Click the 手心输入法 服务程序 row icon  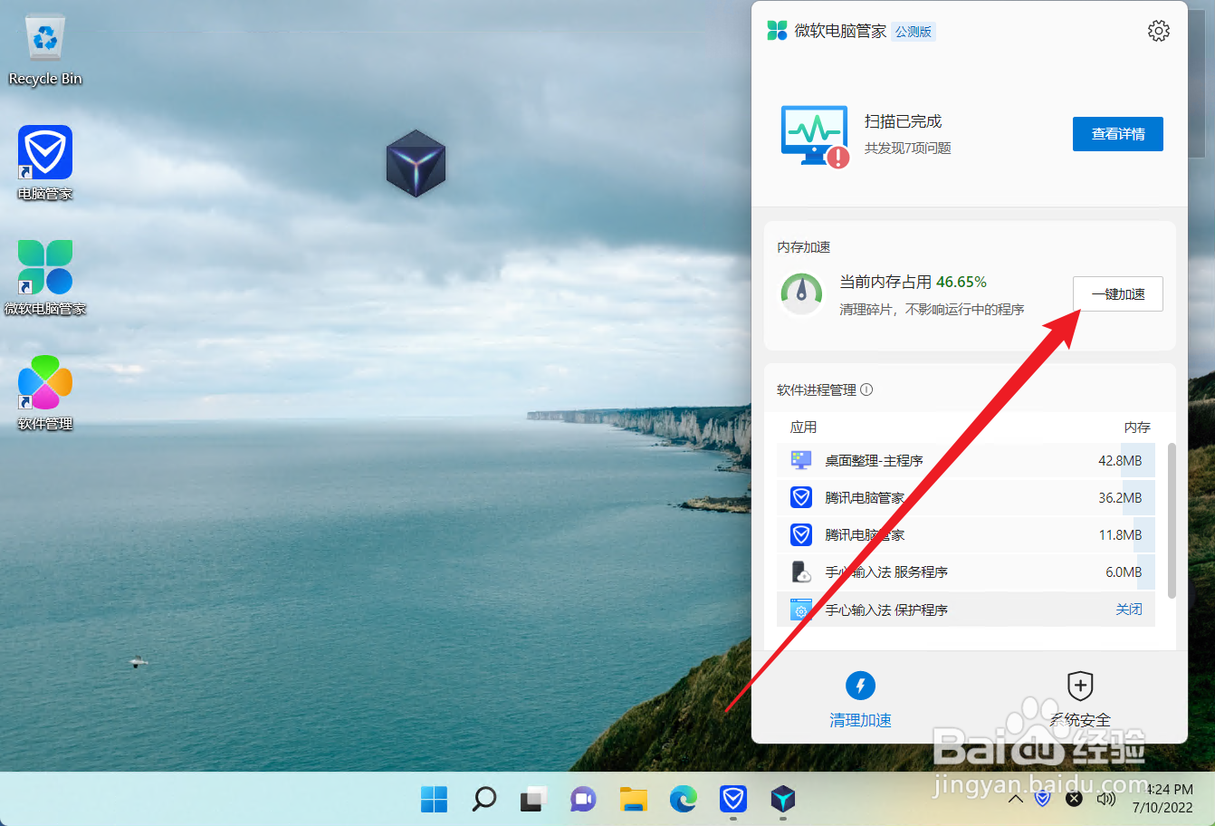click(801, 571)
